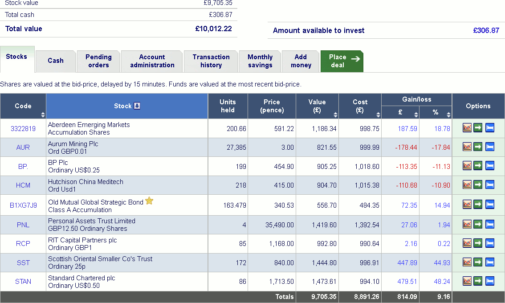Screen dimensions: 505x303
Task: Click the STAN stock code link
Action: tap(23, 282)
